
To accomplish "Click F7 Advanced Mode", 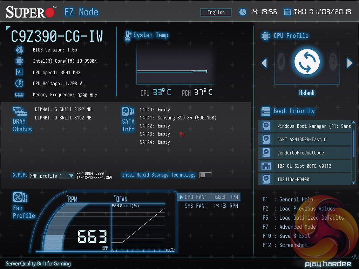I will pyautogui.click(x=289, y=227).
